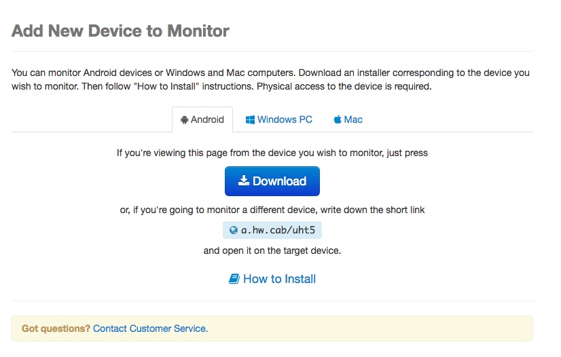Click the download arrow icon on button

(244, 181)
